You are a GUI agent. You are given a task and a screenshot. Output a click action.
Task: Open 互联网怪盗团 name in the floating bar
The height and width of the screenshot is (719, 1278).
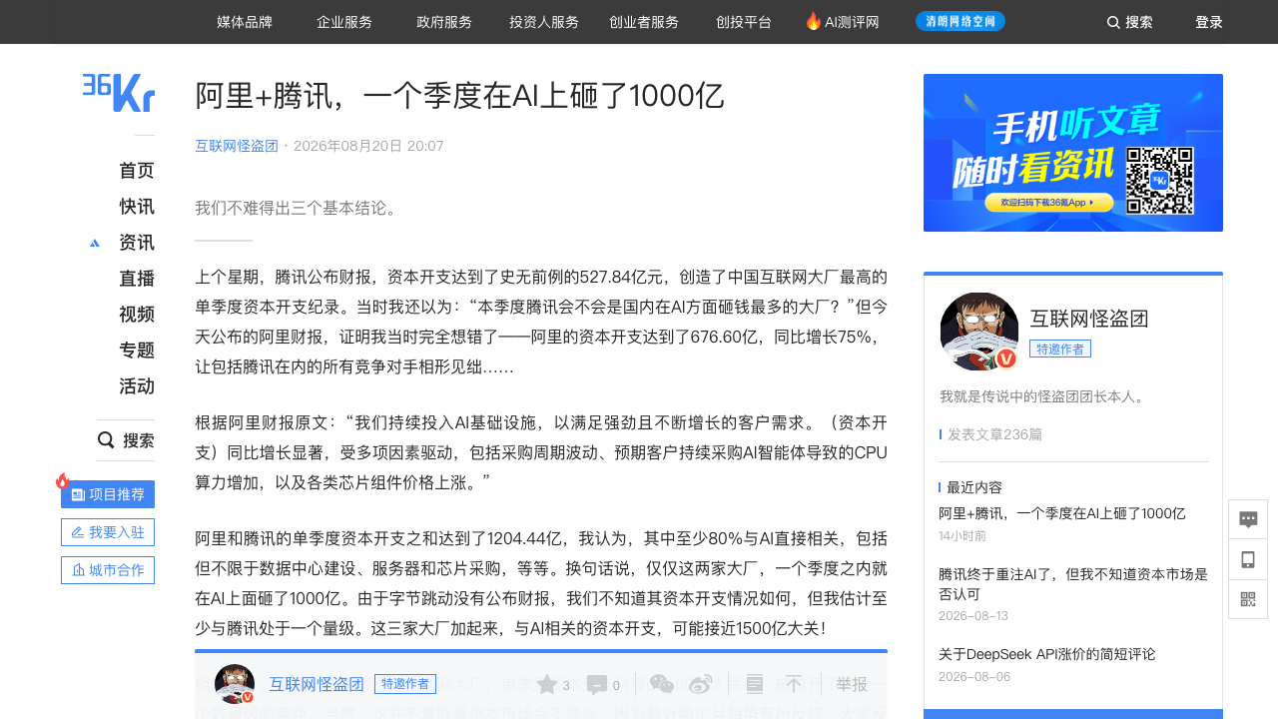[317, 684]
